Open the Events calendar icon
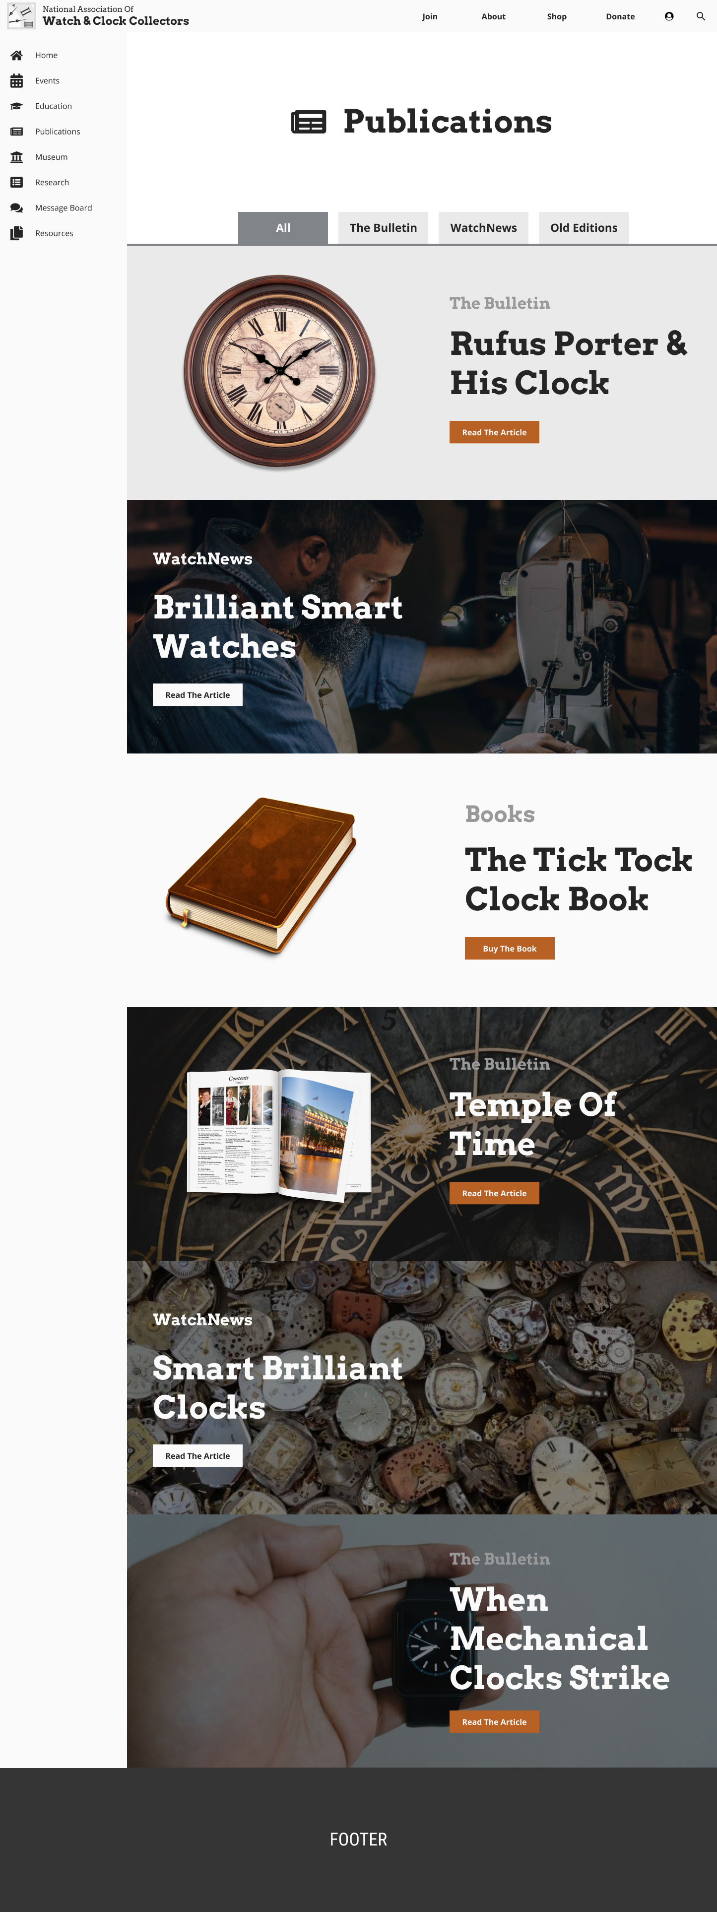The image size is (717, 1912). tap(16, 81)
